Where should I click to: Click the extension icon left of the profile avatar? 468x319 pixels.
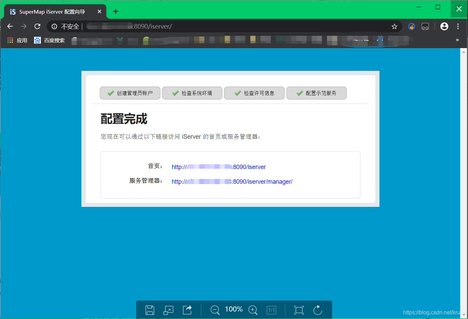click(425, 26)
